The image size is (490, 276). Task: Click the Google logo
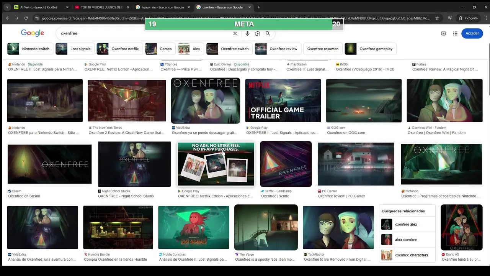pyautogui.click(x=32, y=33)
